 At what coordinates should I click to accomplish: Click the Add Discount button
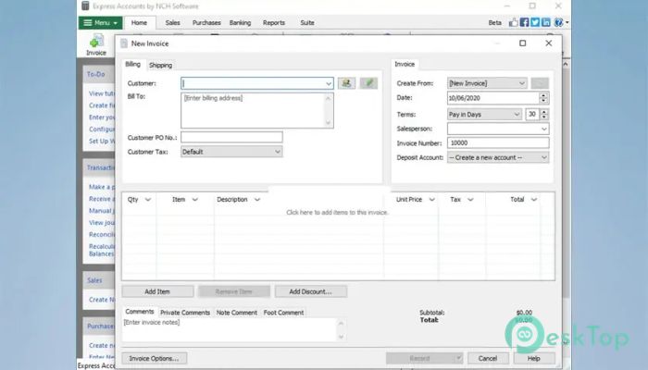310,291
